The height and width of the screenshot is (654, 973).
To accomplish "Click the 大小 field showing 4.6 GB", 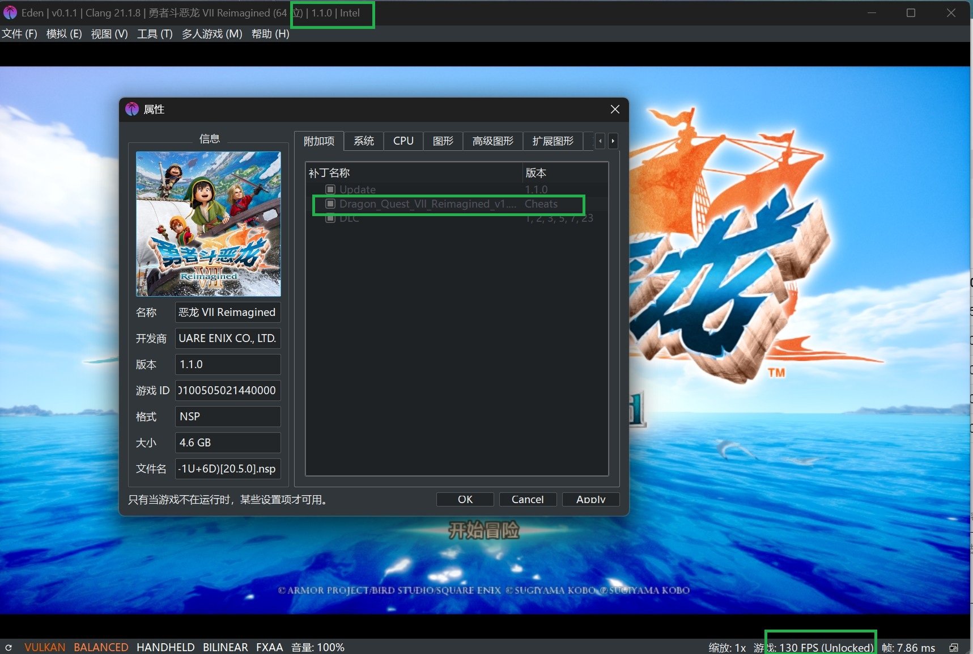I will click(x=228, y=442).
